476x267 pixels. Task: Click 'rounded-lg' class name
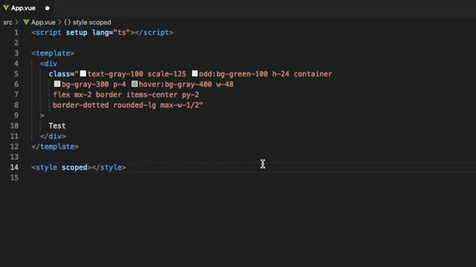(x=135, y=105)
